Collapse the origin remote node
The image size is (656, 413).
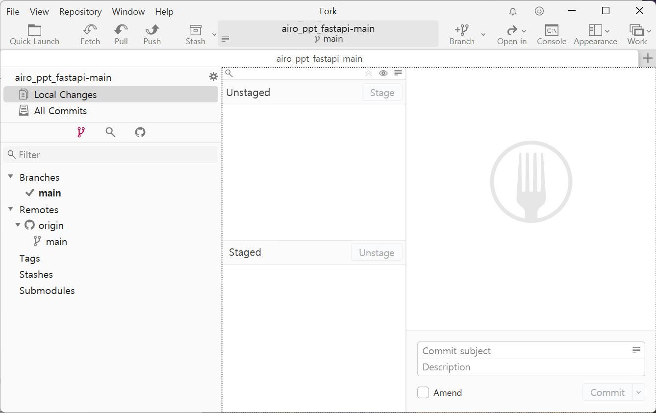(x=18, y=225)
